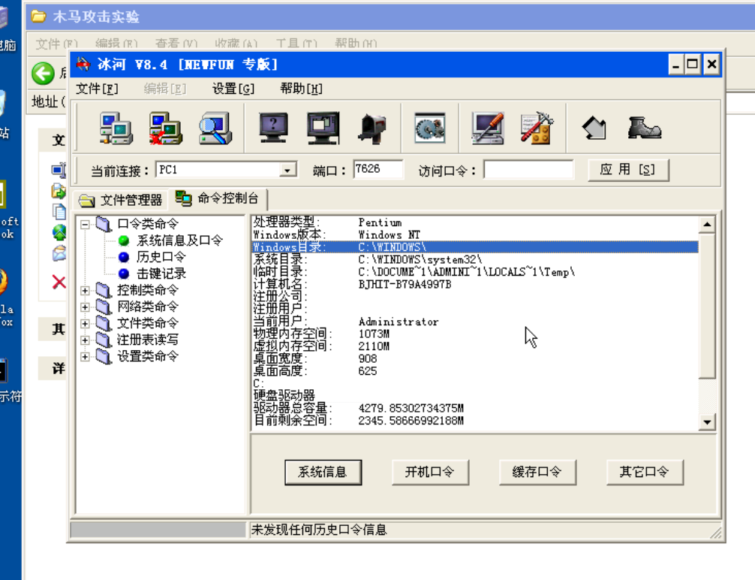Click the red X icon in Explorer side pane
Screen dimensions: 755x580
coord(59,282)
